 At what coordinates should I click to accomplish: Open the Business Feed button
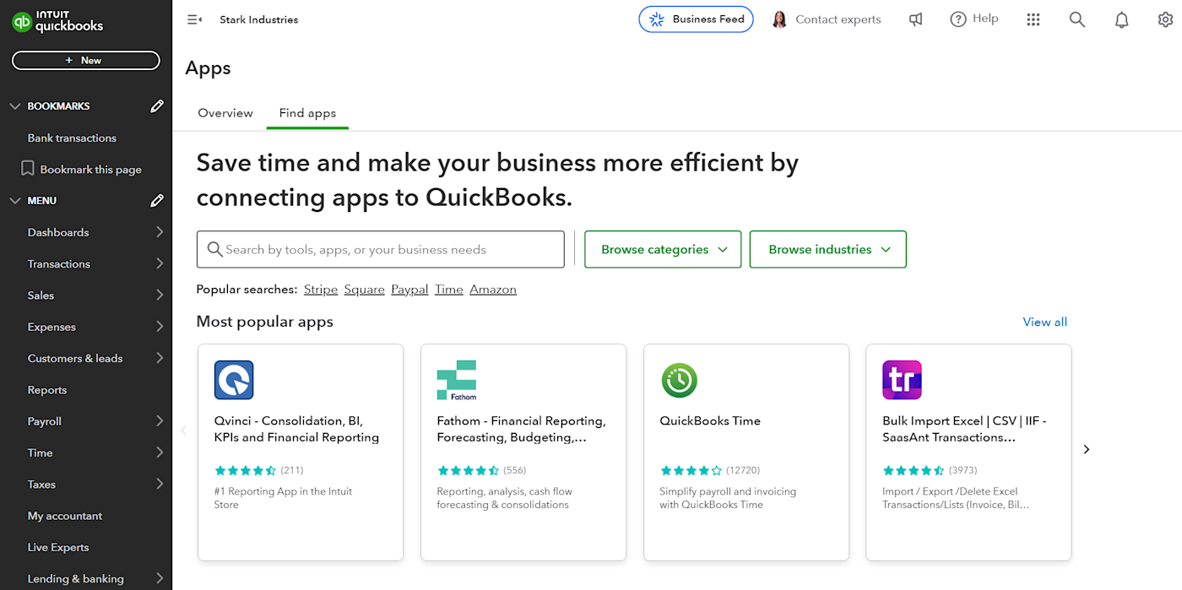click(696, 19)
